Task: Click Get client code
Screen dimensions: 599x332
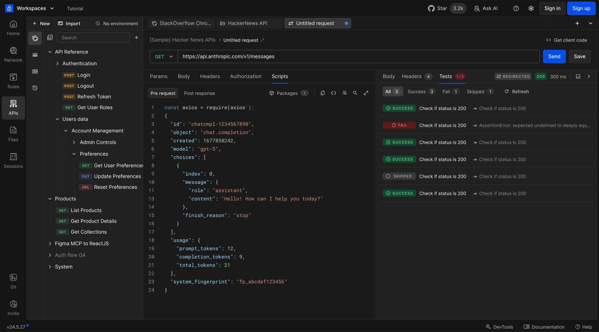Action: pyautogui.click(x=566, y=40)
